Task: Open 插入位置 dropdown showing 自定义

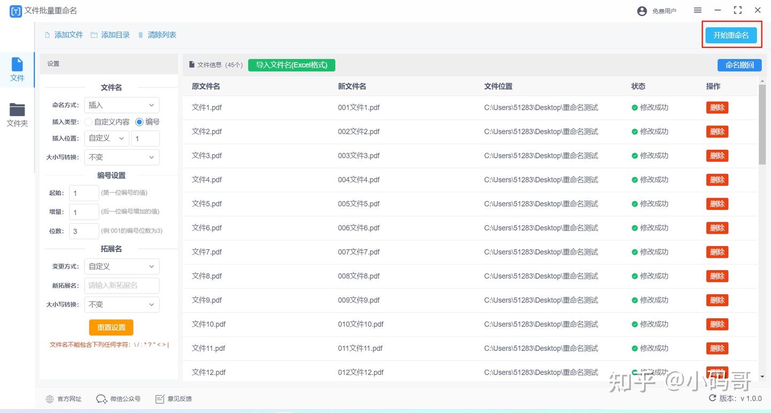Action: 107,138
